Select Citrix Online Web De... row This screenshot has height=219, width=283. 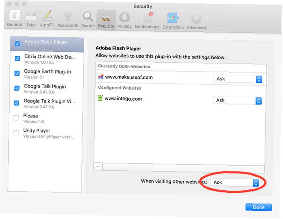point(47,59)
